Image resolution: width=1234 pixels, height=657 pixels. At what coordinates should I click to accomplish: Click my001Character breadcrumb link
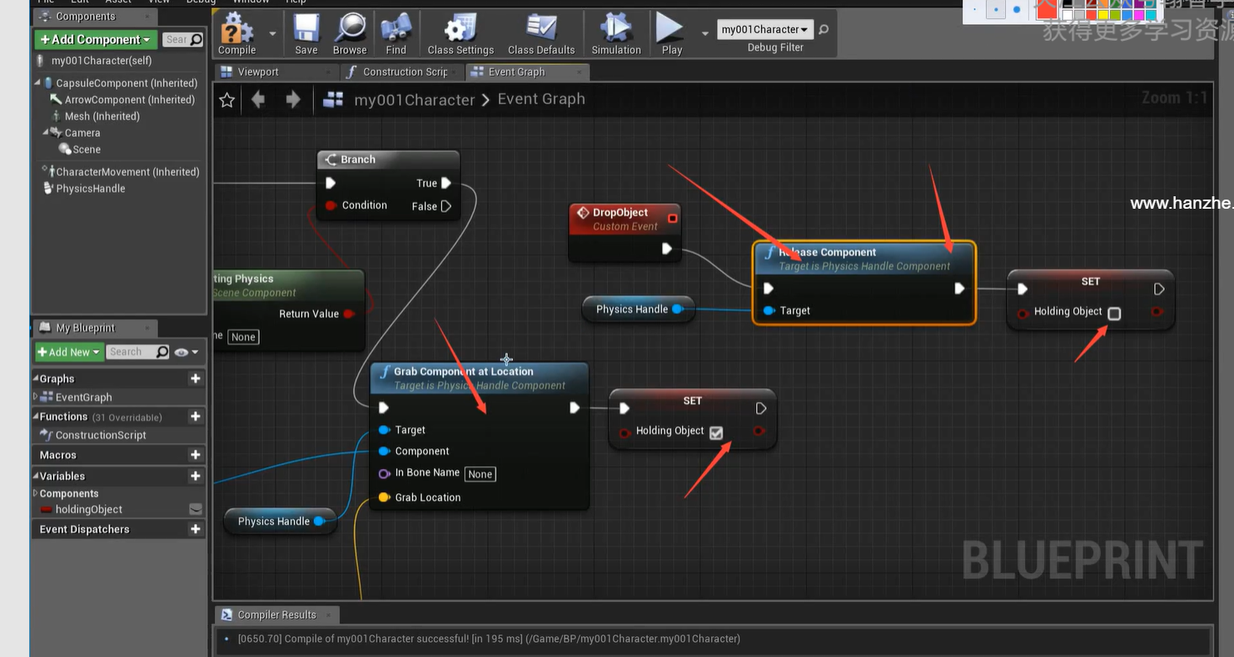[x=415, y=100]
